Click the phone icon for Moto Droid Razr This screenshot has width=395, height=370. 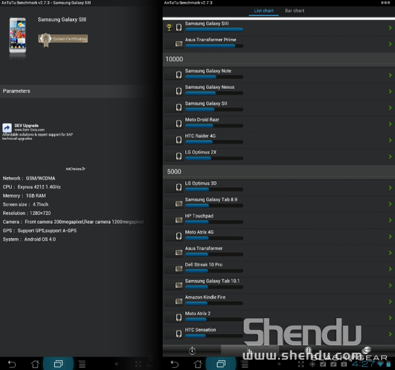(x=179, y=123)
